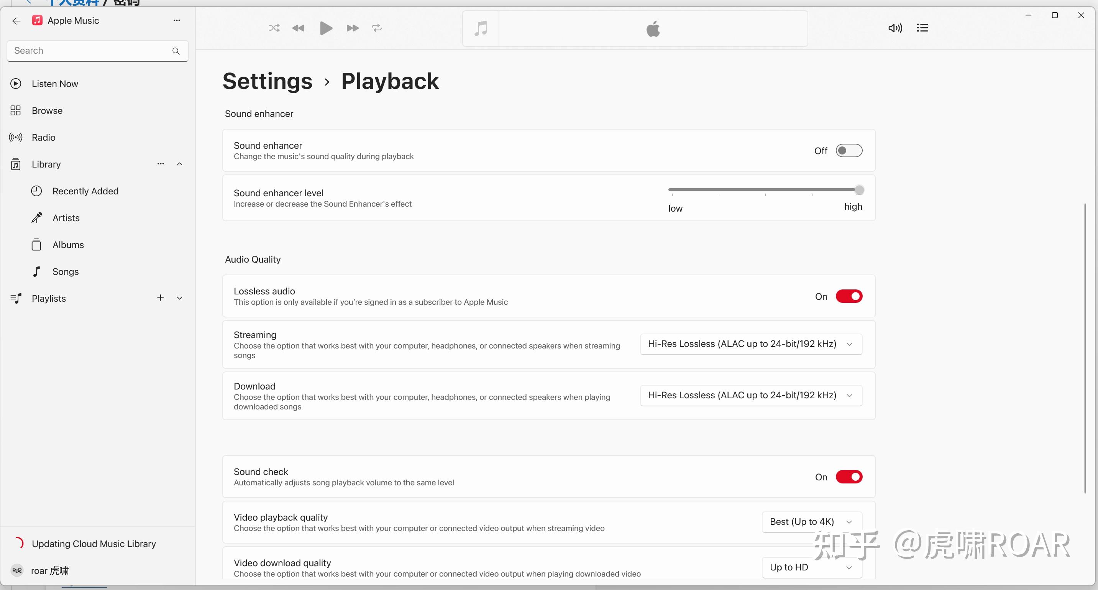Add a new playlist with plus

160,297
